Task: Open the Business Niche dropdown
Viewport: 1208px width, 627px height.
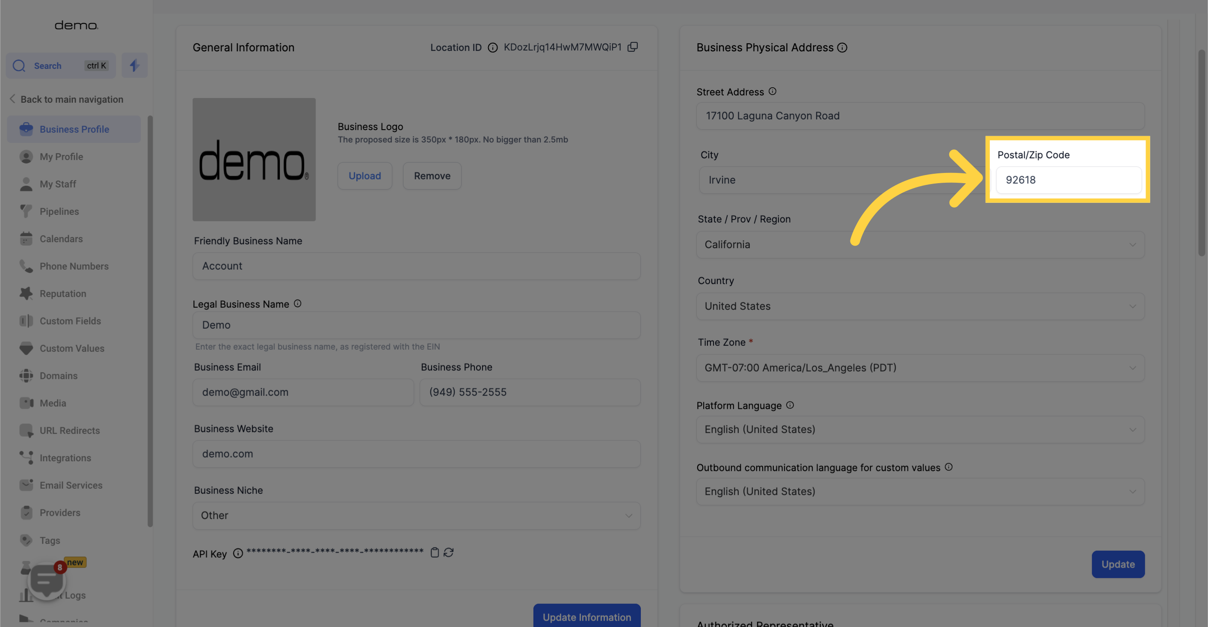Action: 416,515
